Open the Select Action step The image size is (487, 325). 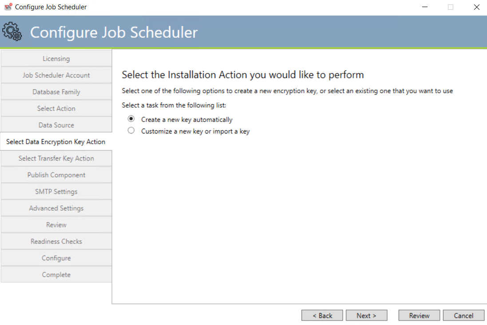pyautogui.click(x=56, y=108)
